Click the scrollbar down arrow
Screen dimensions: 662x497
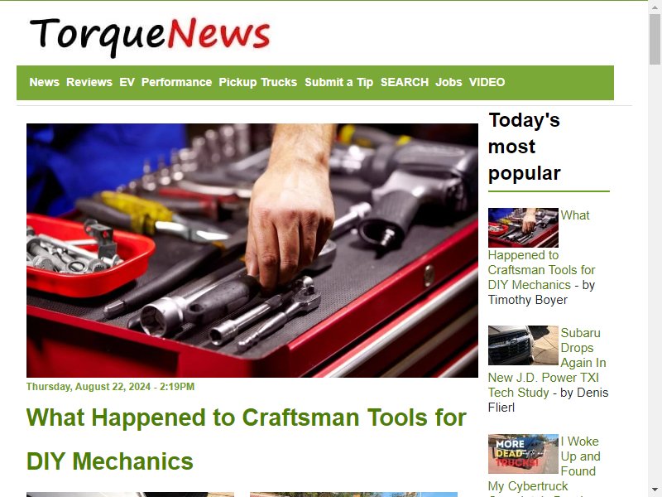click(x=655, y=490)
